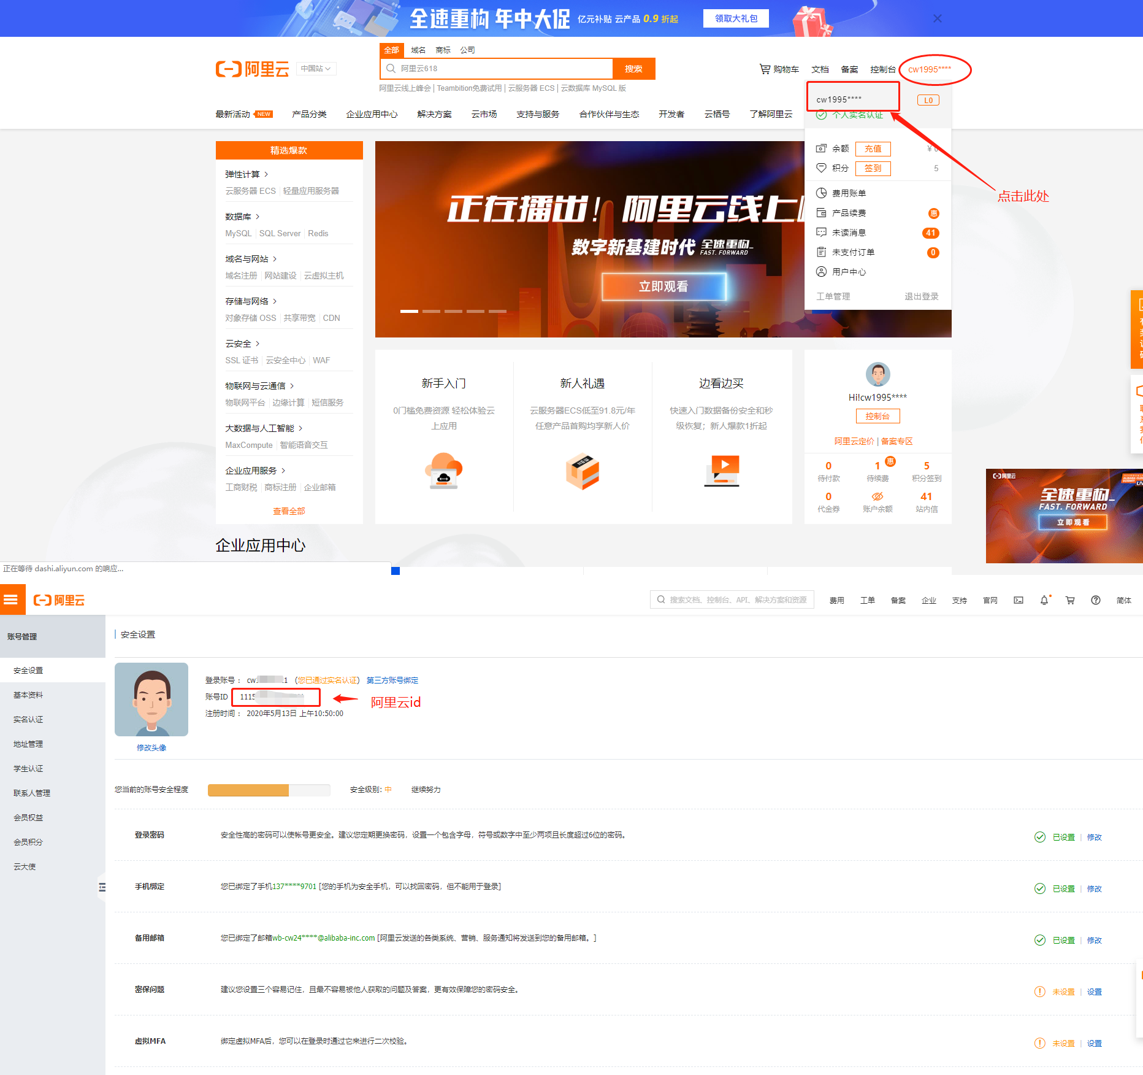Open 用户中心 user icon
Viewport: 1143px width, 1075px height.
coord(821,272)
